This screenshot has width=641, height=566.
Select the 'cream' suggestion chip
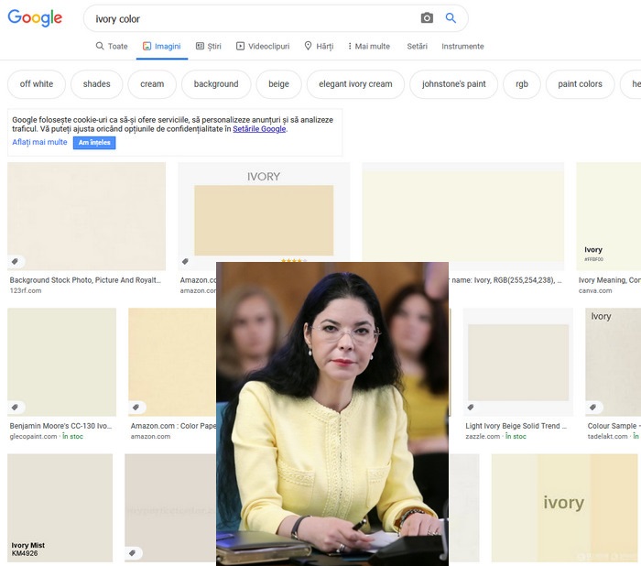click(x=152, y=84)
